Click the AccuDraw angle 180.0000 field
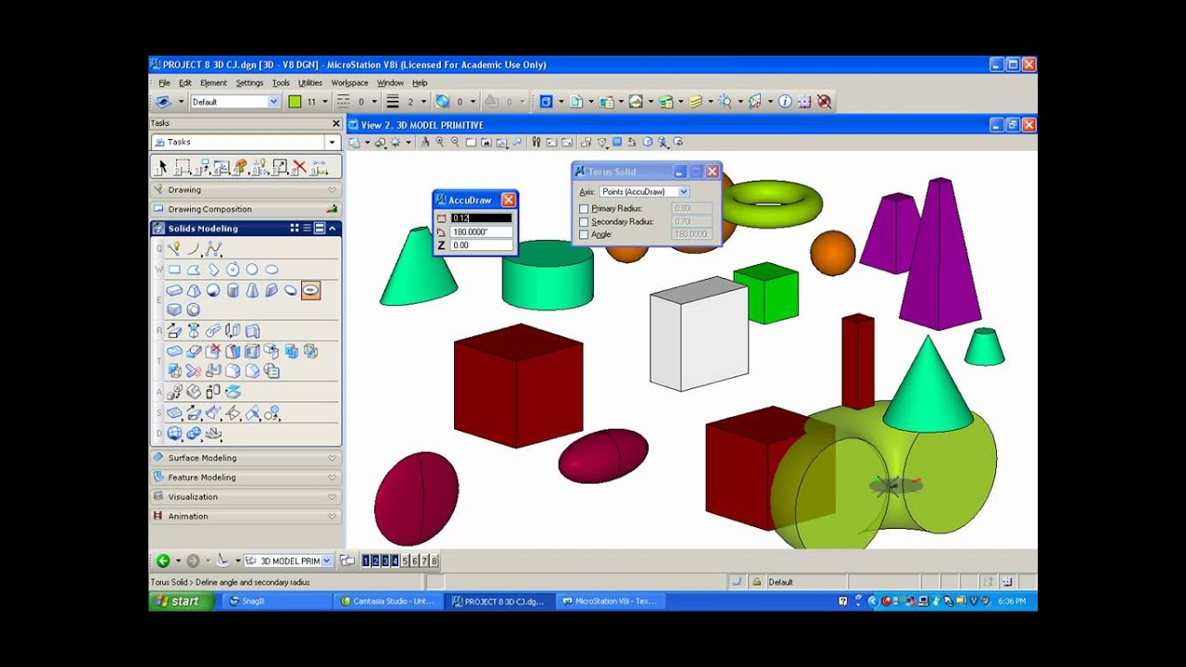This screenshot has width=1186, height=667. (481, 232)
